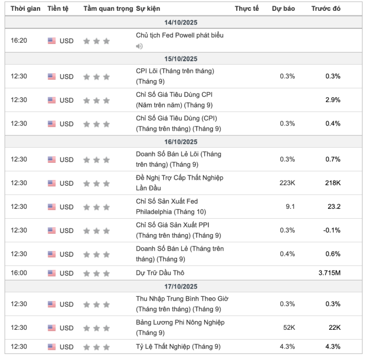View the Tỷ Lệ Thất Nghiệp (Tháng 9) event

(178, 346)
